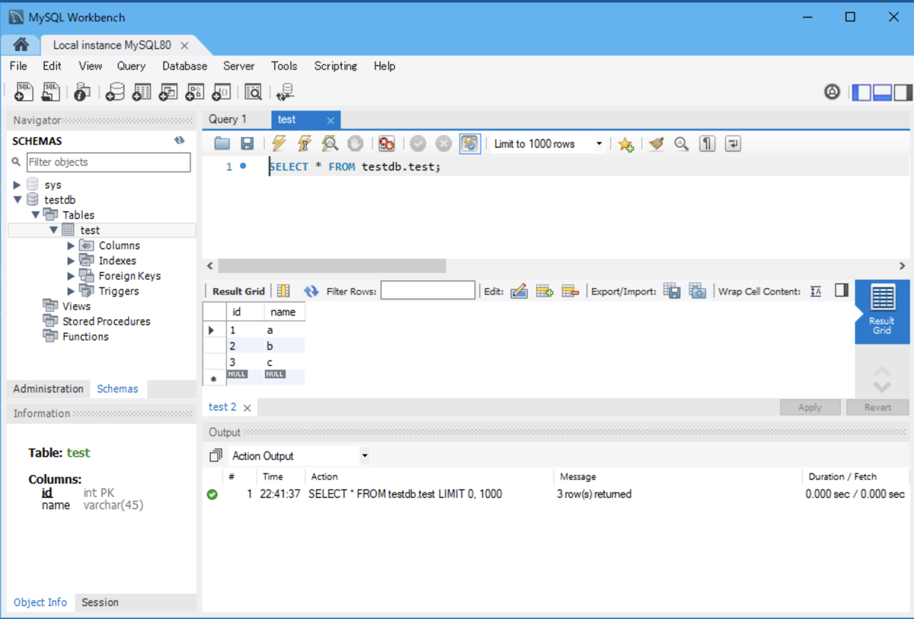The image size is (914, 619).
Task: Delete selected rows icon in grid
Action: tap(570, 291)
